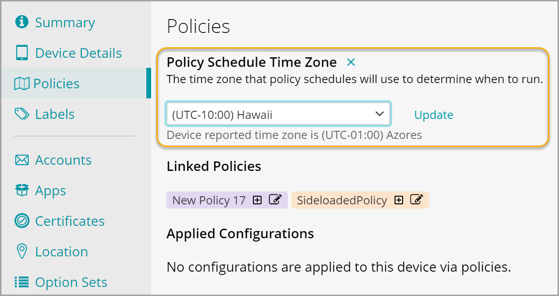Click the Location pin icon

[22, 252]
